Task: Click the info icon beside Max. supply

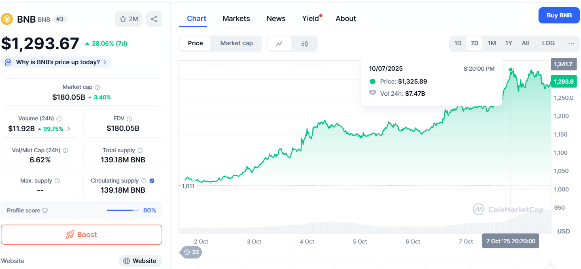Action: tap(57, 181)
